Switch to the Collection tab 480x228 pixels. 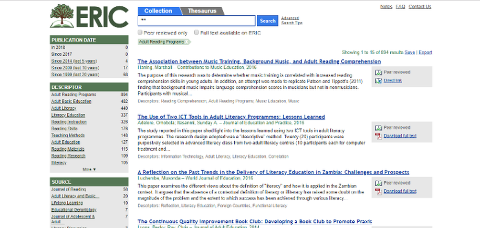point(158,11)
